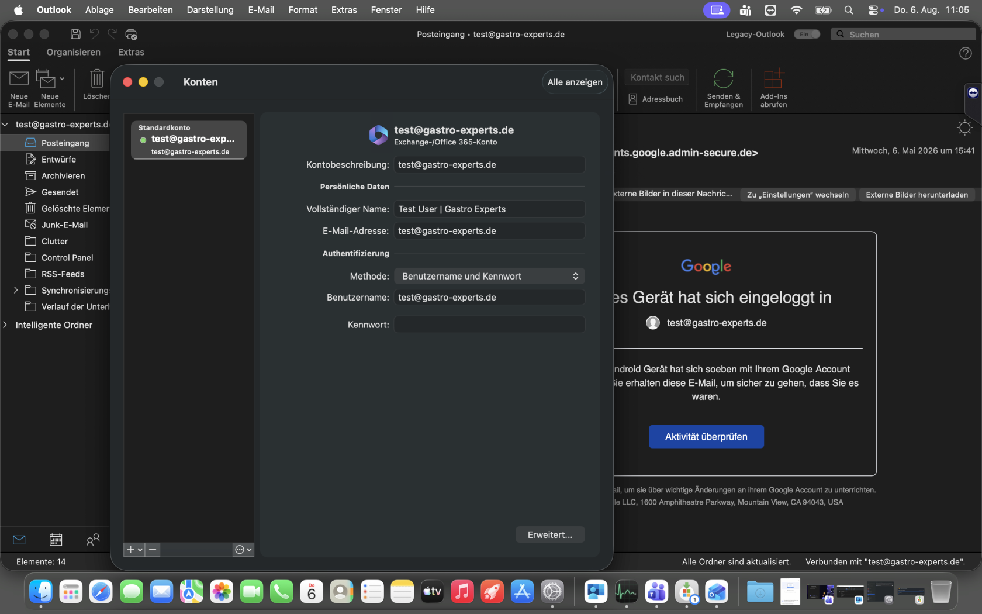Click the Kennwort field
982x614 pixels.
(489, 325)
